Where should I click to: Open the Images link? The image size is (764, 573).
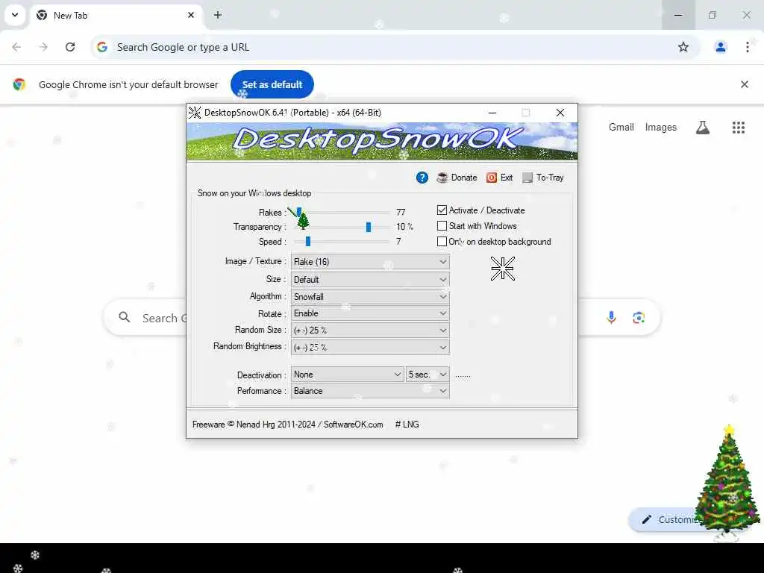click(x=660, y=127)
